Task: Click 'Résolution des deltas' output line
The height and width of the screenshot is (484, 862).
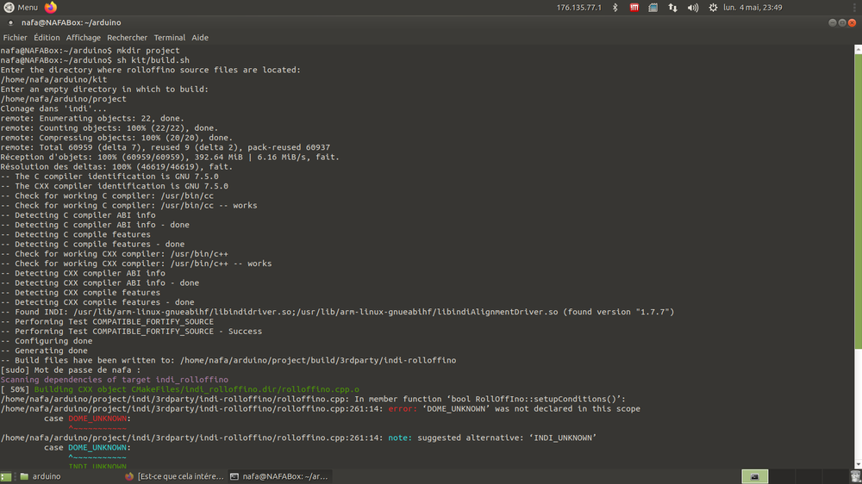Action: pos(116,166)
